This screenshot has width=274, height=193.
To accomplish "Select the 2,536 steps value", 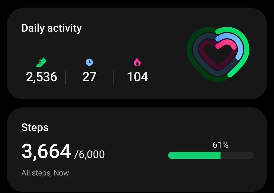I will (41, 77).
